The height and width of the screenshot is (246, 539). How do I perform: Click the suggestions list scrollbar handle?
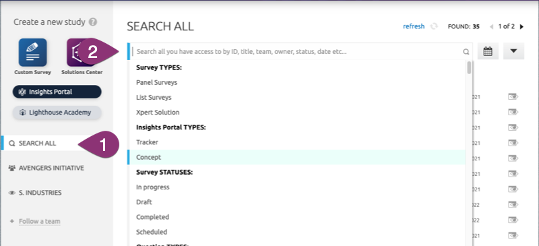pos(469,67)
